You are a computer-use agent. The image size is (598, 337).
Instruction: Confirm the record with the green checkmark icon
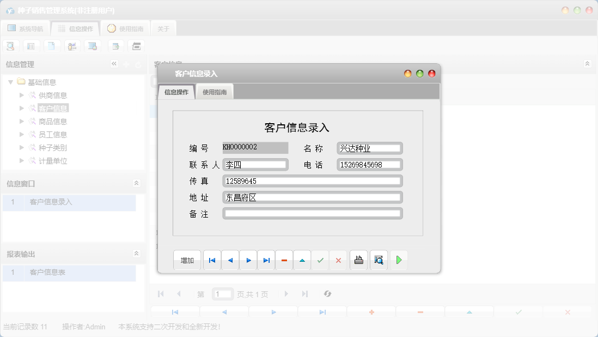tap(320, 260)
